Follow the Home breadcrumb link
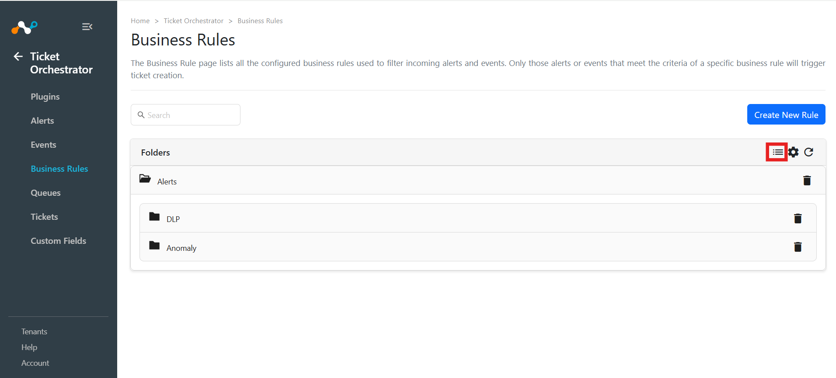The width and height of the screenshot is (836, 378). tap(140, 21)
